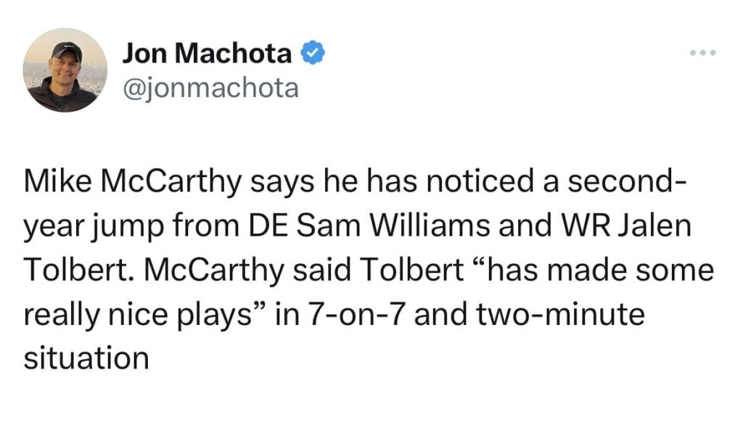743x431 pixels.
Task: Click the avatar thumbnail wearing the Nike cap
Action: click(x=65, y=70)
